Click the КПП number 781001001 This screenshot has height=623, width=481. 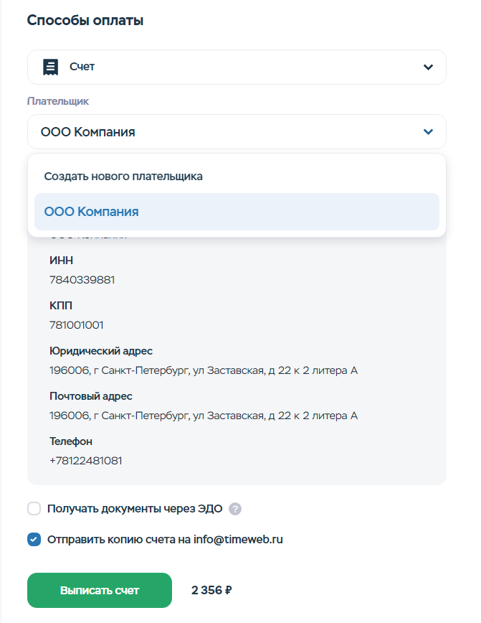[76, 325]
